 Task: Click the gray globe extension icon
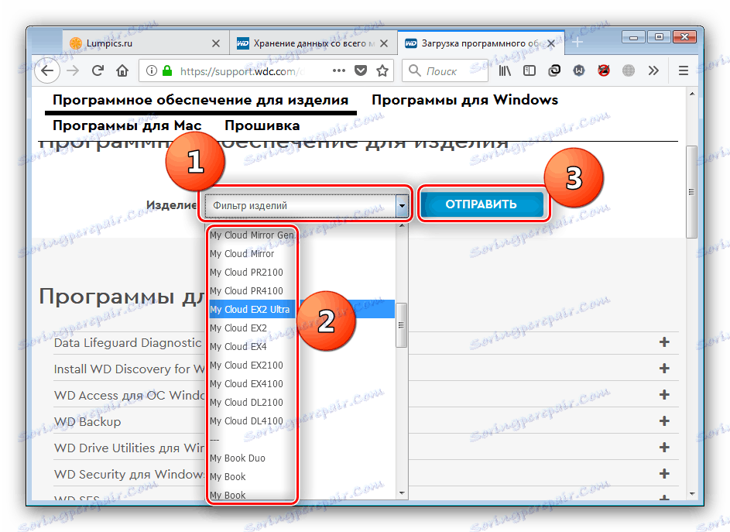629,70
